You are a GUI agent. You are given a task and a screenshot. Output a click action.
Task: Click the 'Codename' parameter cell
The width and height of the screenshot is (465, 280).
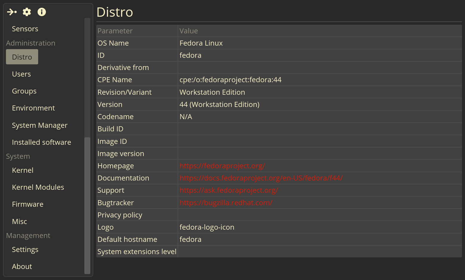[x=137, y=117]
